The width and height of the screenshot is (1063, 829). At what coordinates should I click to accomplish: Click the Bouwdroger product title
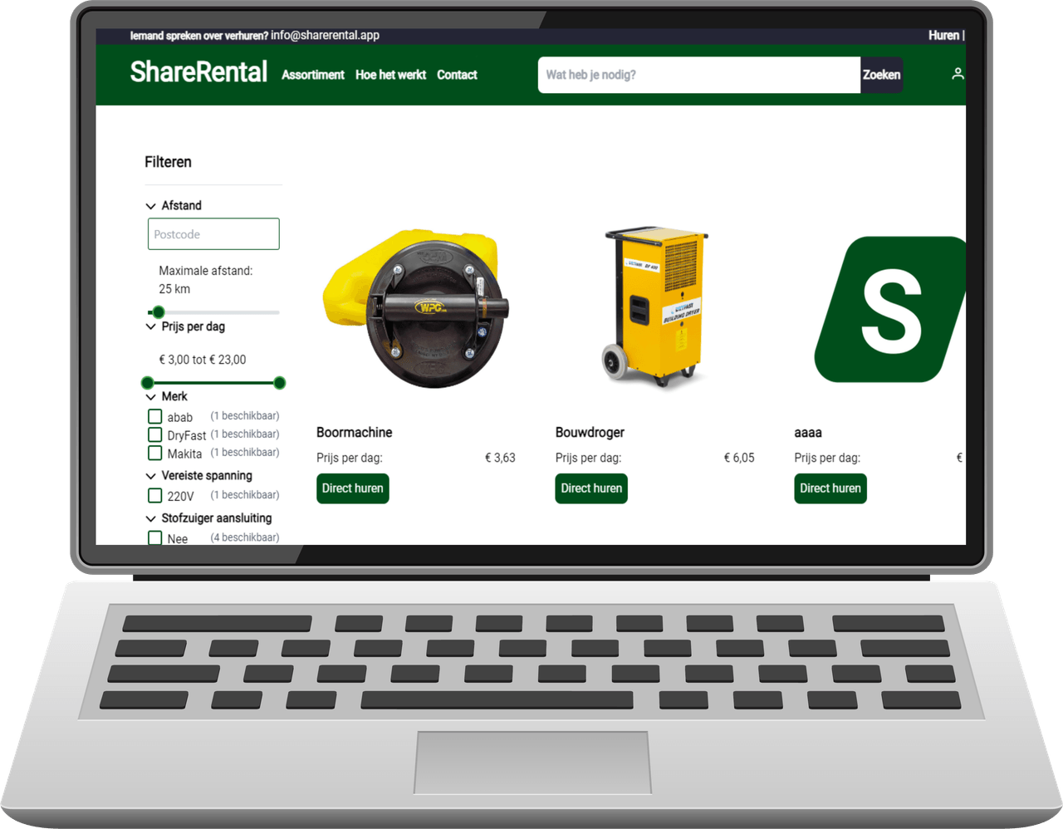click(590, 433)
